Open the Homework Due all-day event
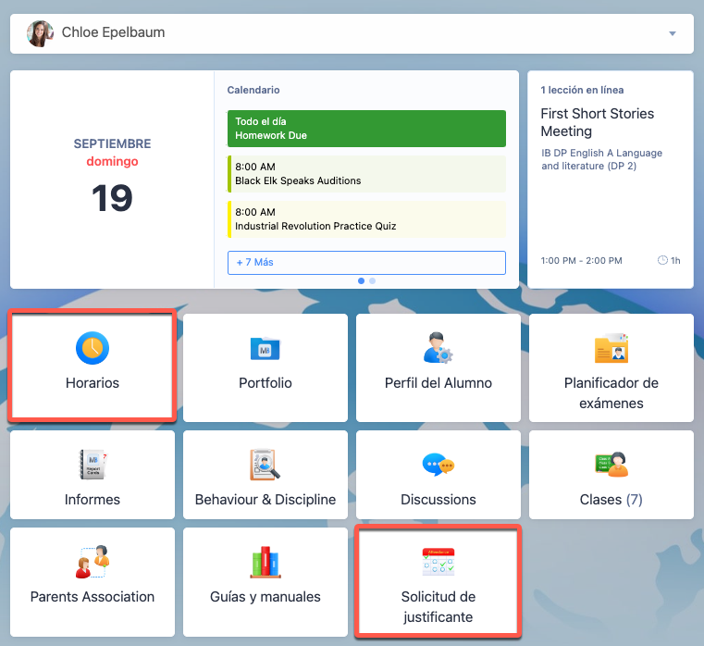 point(366,129)
